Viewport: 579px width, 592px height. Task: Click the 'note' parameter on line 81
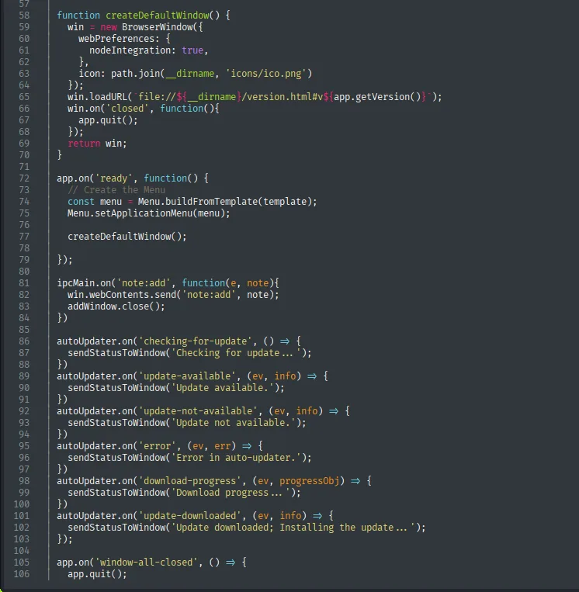coord(258,283)
